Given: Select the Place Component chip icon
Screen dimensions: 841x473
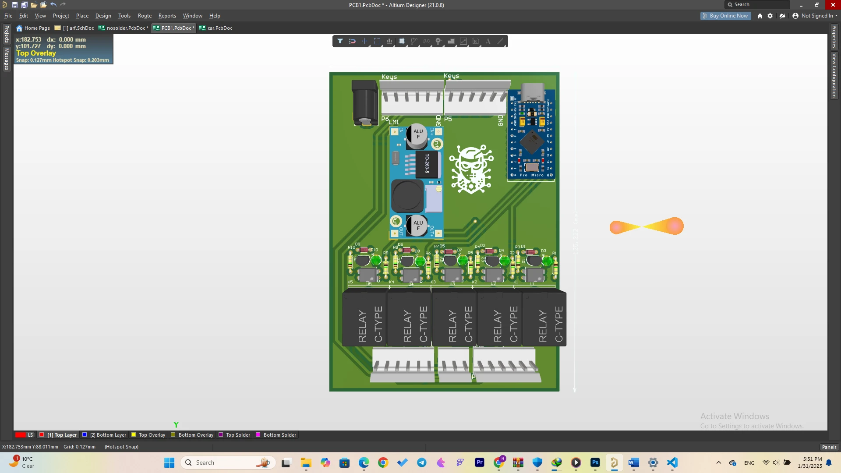Looking at the screenshot, I should coord(402,41).
